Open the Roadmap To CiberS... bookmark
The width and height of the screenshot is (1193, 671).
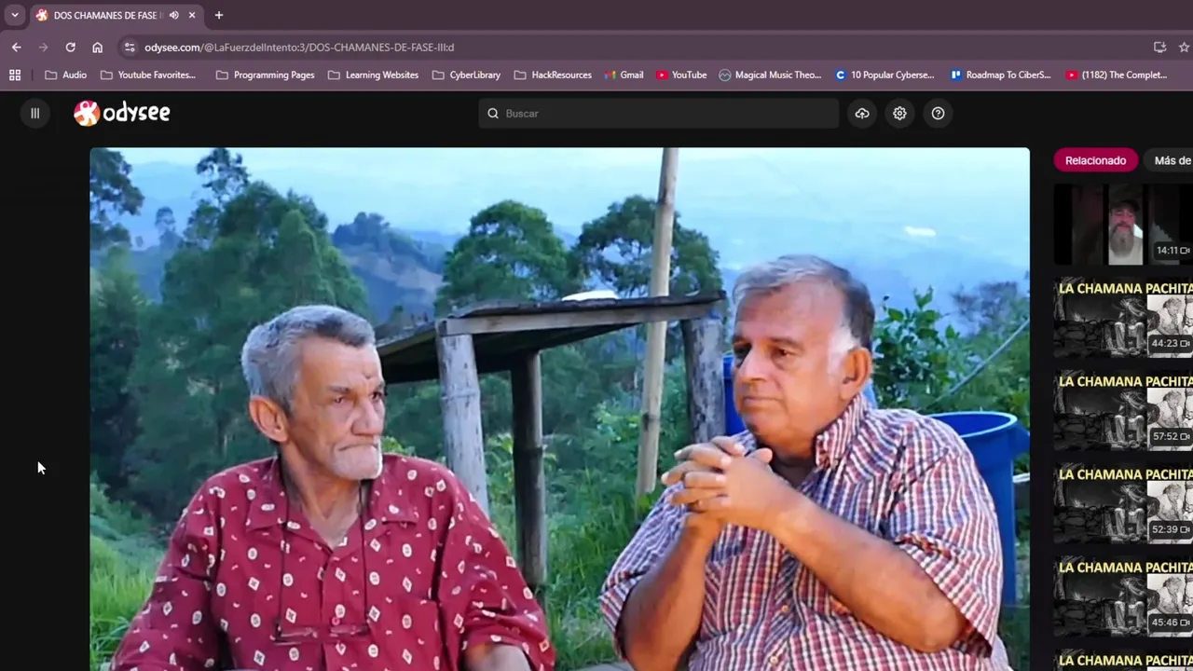[1000, 75]
